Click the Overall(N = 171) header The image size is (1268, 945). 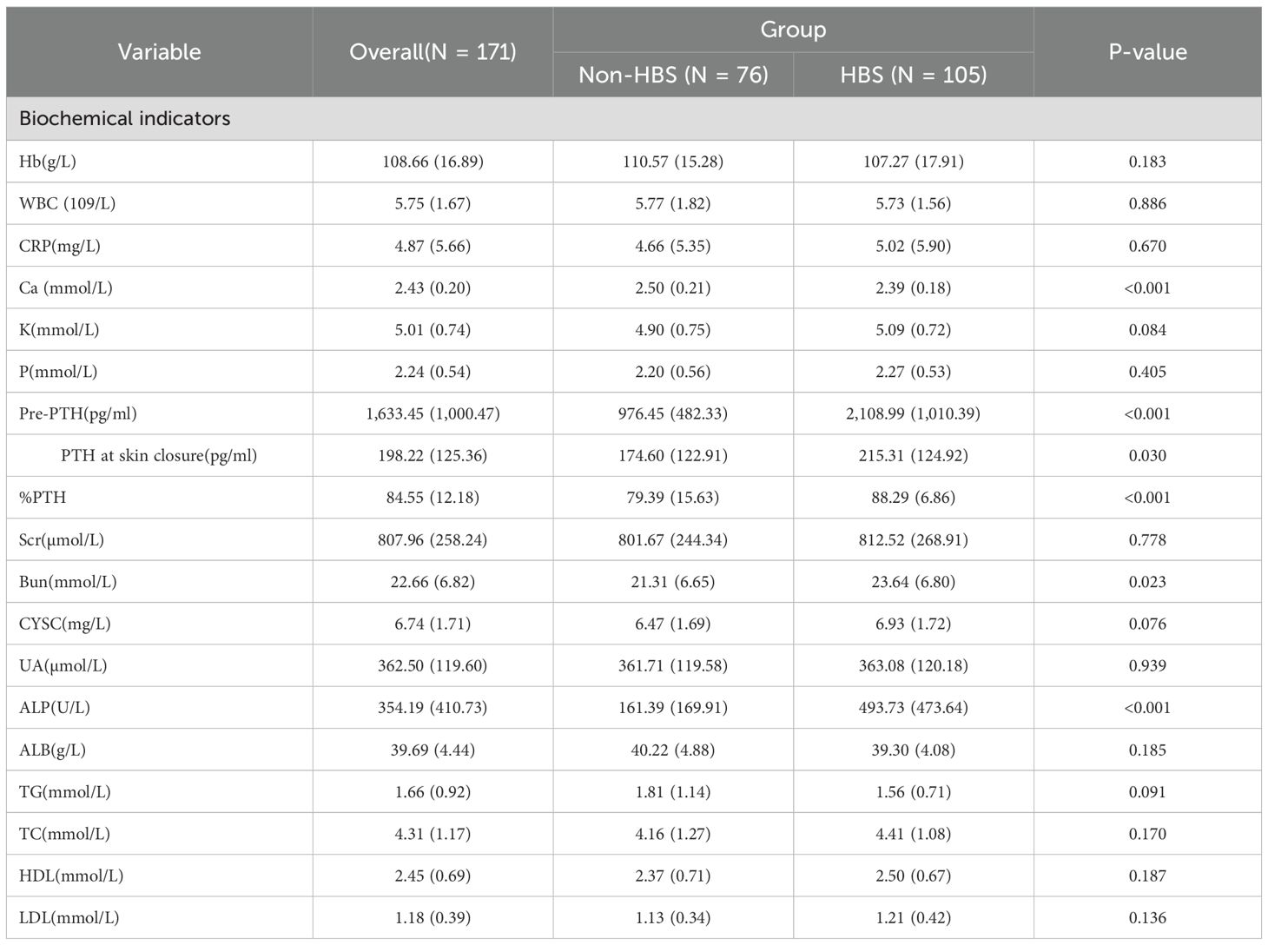(433, 52)
